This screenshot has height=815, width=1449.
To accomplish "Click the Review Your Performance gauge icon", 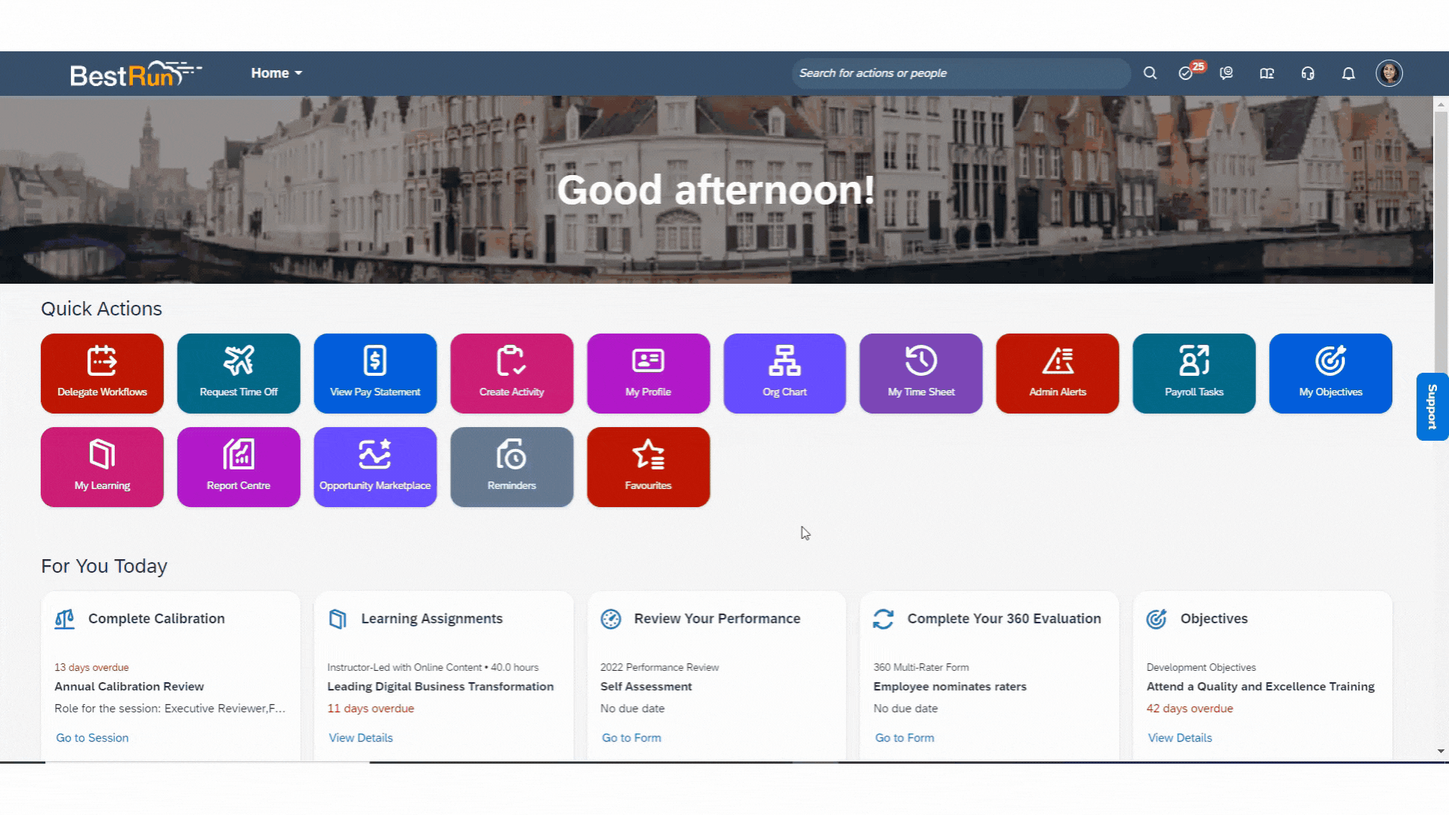I will tap(611, 619).
